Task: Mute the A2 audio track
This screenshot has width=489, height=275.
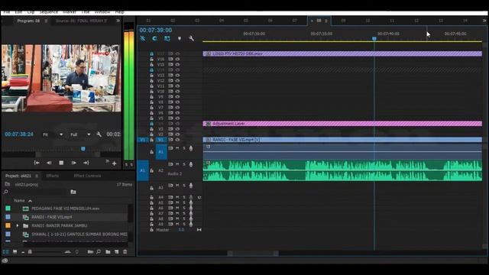Action: (x=177, y=164)
